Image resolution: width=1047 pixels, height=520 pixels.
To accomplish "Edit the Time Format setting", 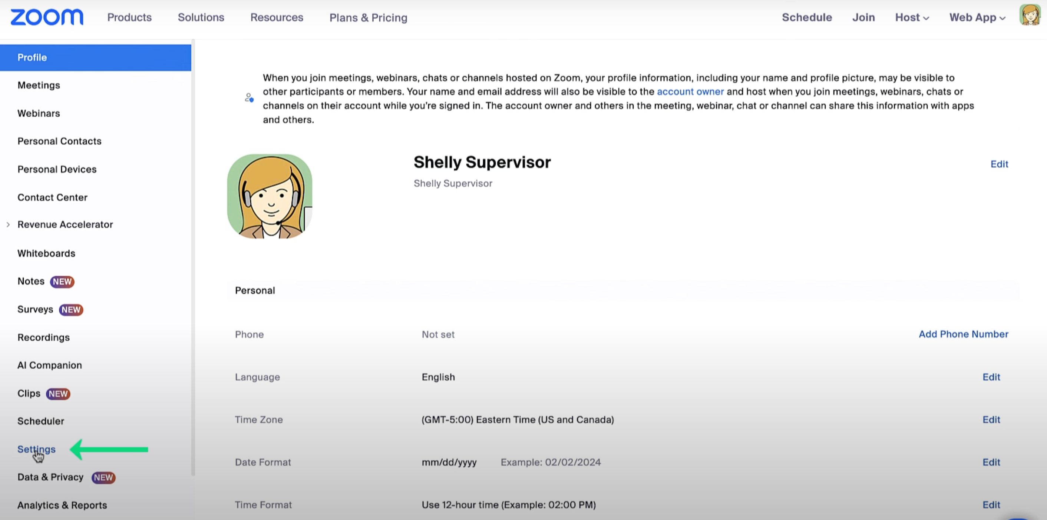I will click(x=991, y=505).
